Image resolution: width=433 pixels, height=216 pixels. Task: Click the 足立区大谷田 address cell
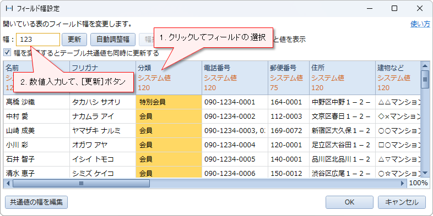(342, 145)
